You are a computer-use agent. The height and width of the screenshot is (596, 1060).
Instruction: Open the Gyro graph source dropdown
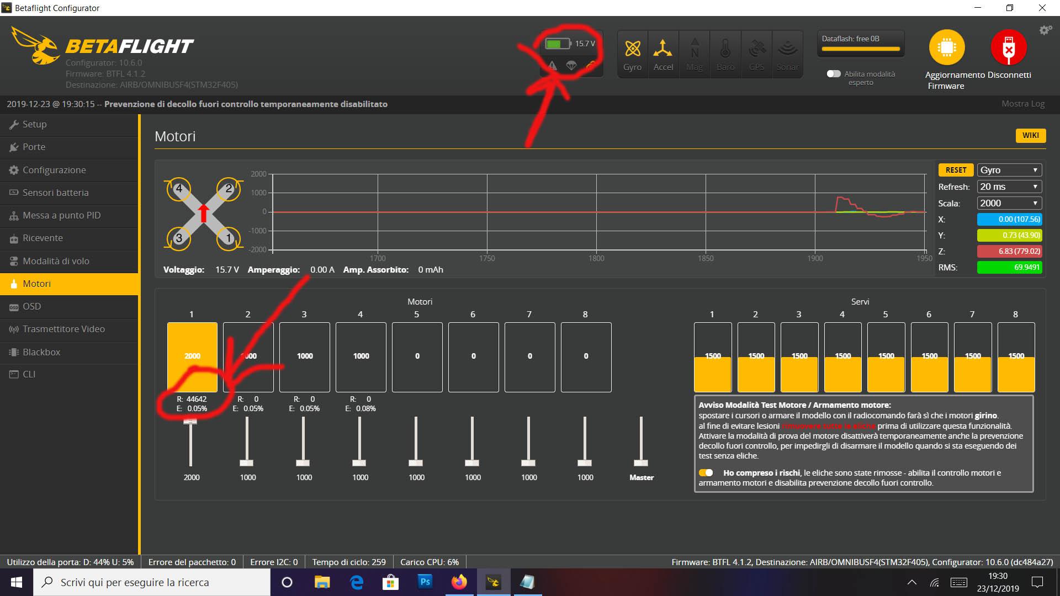[x=1009, y=169]
